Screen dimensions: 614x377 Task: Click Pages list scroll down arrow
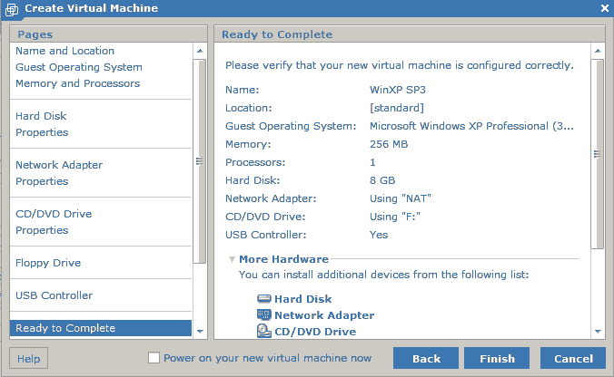(x=200, y=332)
